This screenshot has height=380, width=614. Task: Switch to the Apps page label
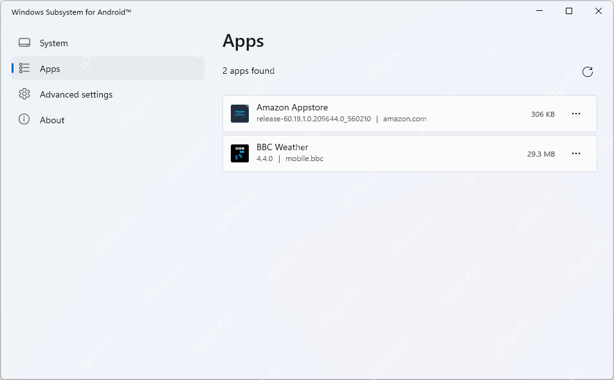point(50,69)
